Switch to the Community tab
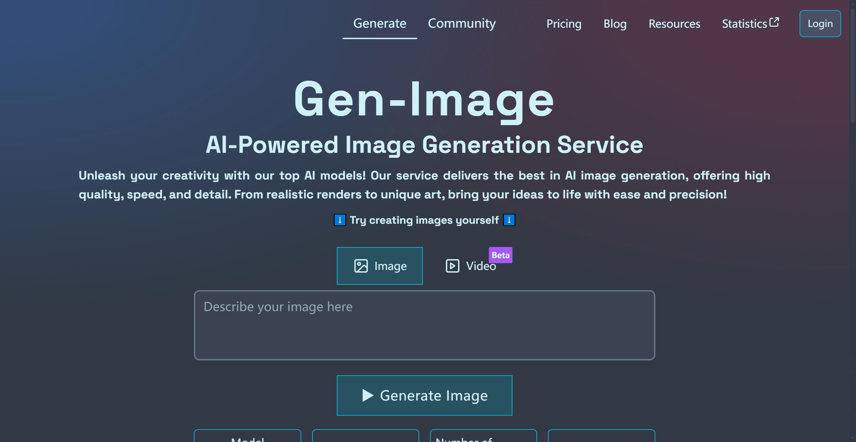 461,24
